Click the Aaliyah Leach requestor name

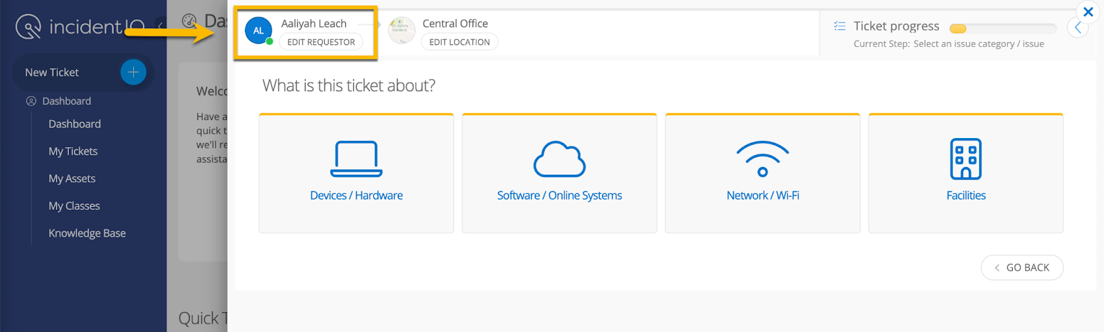(314, 23)
